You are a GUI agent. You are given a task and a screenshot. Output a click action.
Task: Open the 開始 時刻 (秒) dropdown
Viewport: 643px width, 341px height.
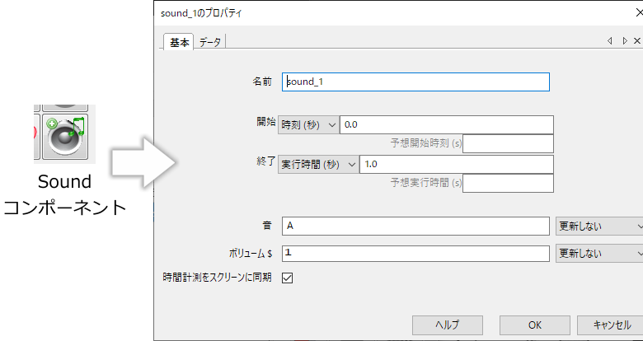pos(308,124)
